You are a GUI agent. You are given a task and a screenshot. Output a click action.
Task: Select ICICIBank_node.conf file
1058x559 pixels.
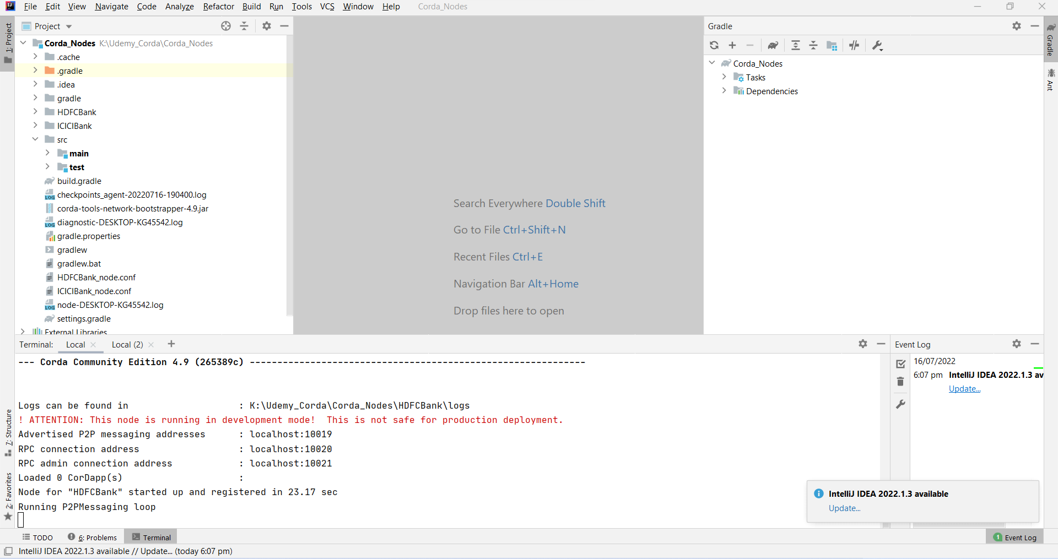click(x=94, y=291)
